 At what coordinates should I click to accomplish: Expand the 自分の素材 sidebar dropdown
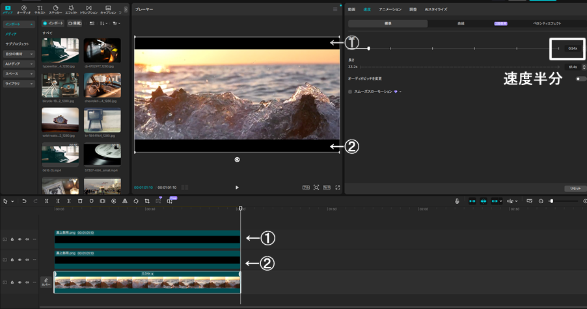click(x=20, y=54)
